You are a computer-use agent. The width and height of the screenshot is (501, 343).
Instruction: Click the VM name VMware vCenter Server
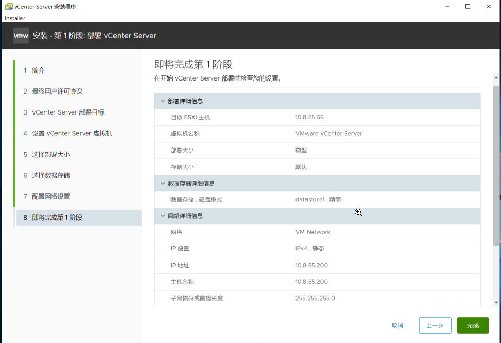(329, 133)
